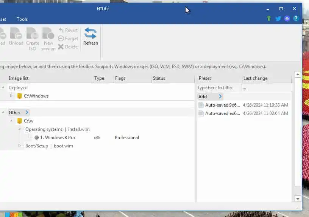The width and height of the screenshot is (309, 217).
Task: Click the scrollbar up arrow
Action: click(298, 74)
